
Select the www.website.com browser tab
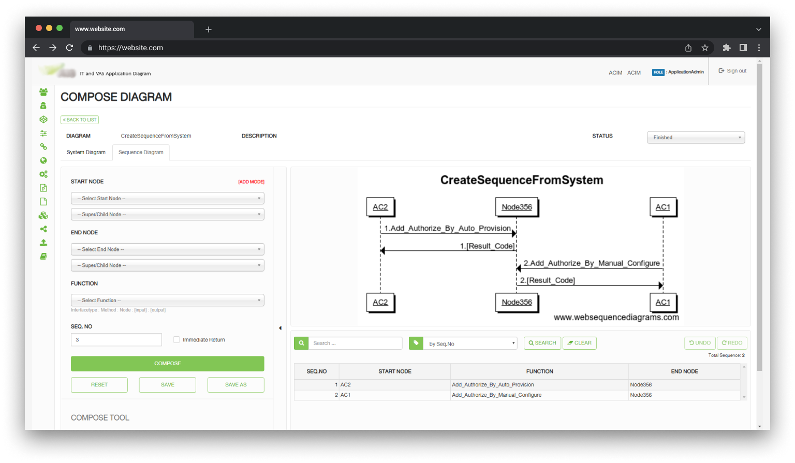point(132,29)
